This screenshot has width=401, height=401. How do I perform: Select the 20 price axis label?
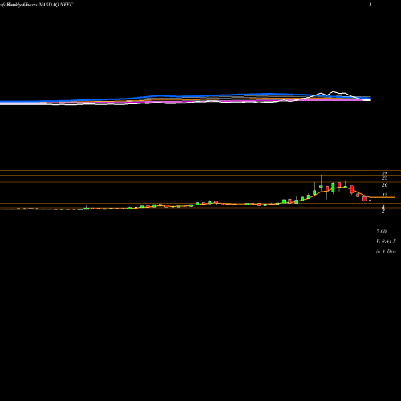coord(384,185)
